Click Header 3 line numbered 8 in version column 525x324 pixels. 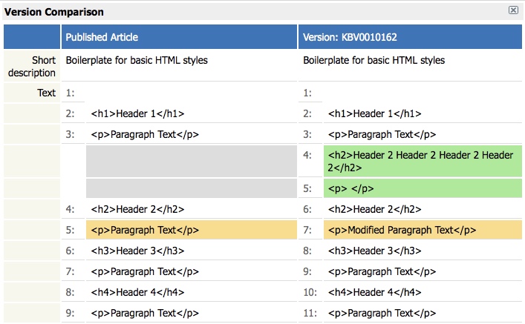click(375, 251)
